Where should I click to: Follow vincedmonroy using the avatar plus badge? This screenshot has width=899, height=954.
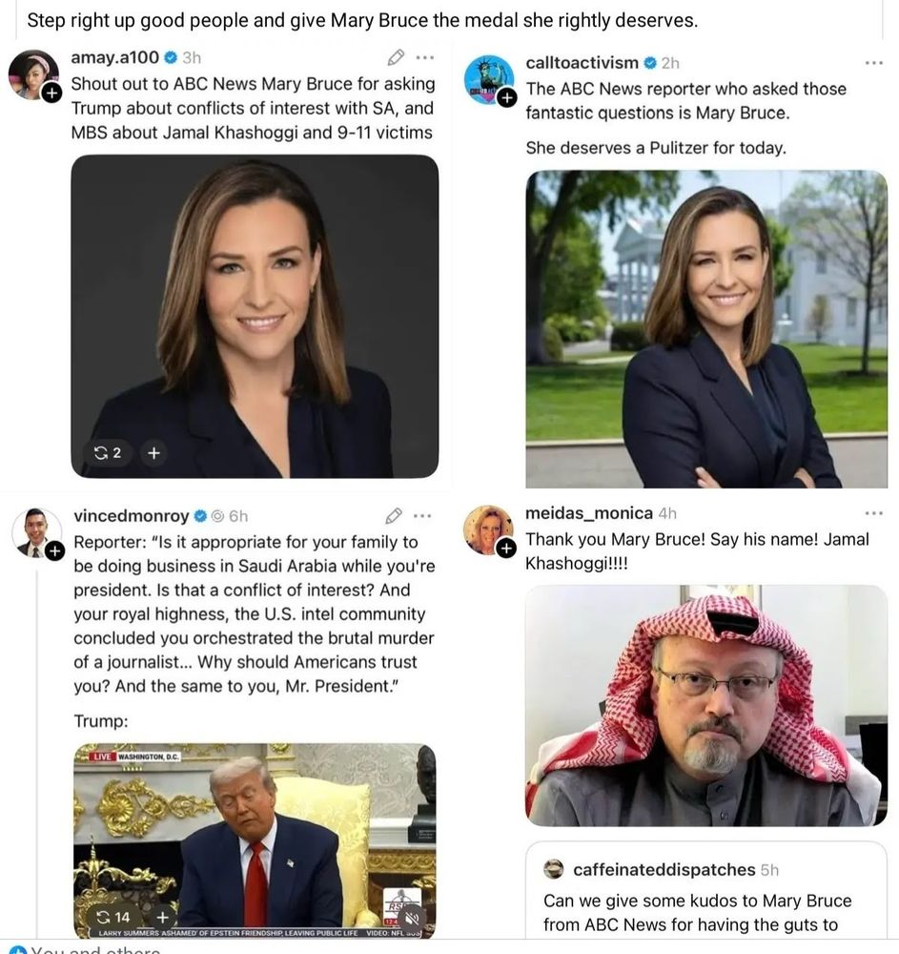(54, 551)
